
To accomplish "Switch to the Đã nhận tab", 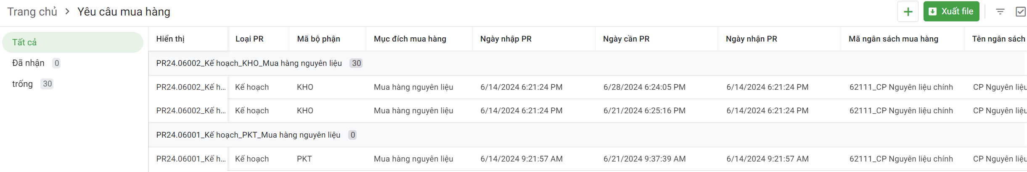I will 28,63.
